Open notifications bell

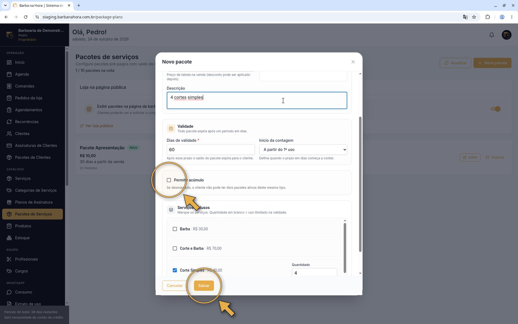pos(491,35)
